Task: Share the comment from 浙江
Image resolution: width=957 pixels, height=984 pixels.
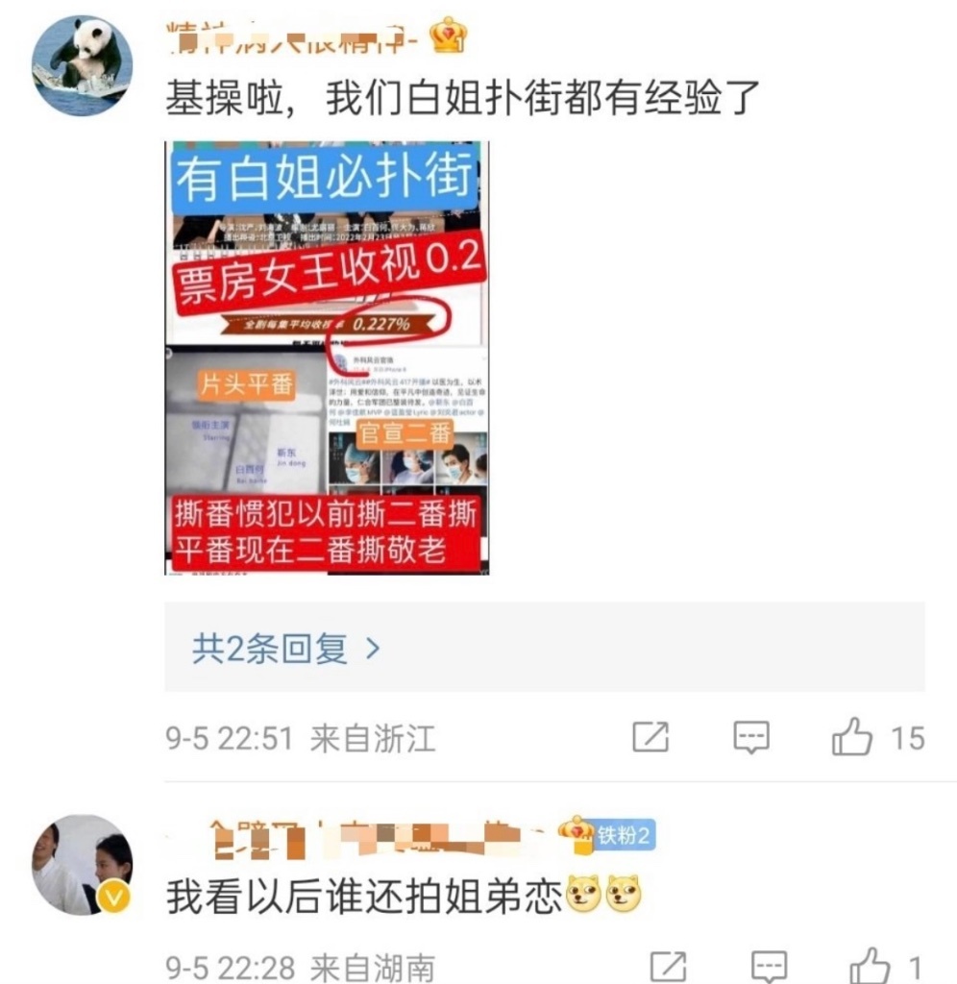Action: [x=650, y=737]
